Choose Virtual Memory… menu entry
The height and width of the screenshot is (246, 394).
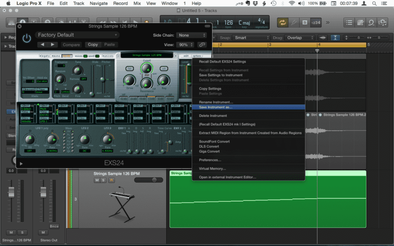[249, 169]
